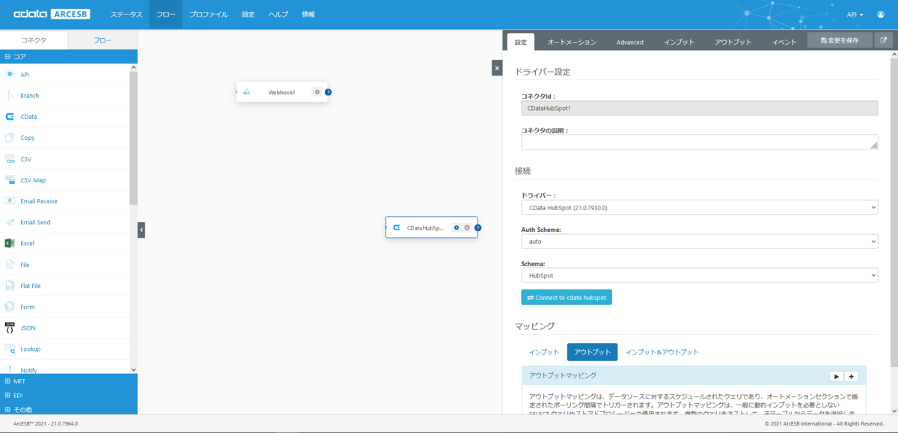Viewport: 898px width, 433px height.
Task: Close the settings panel with X button
Action: pos(497,68)
